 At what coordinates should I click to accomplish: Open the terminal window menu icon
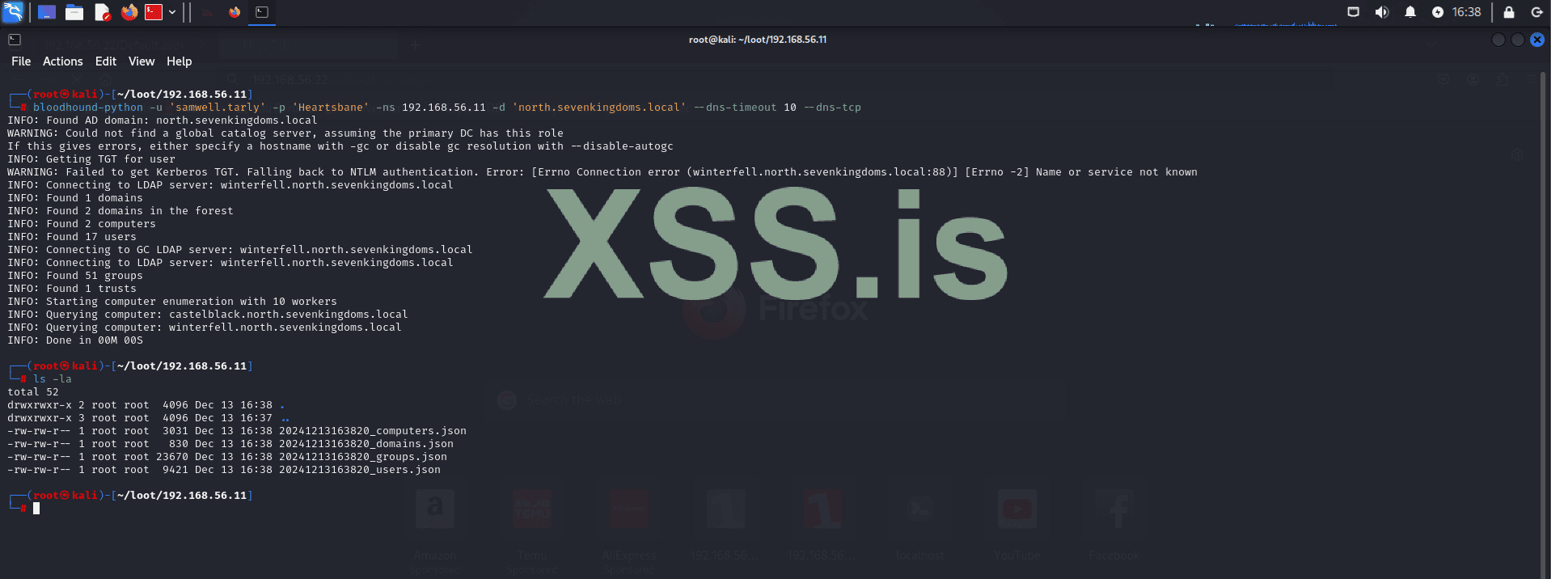(x=15, y=40)
